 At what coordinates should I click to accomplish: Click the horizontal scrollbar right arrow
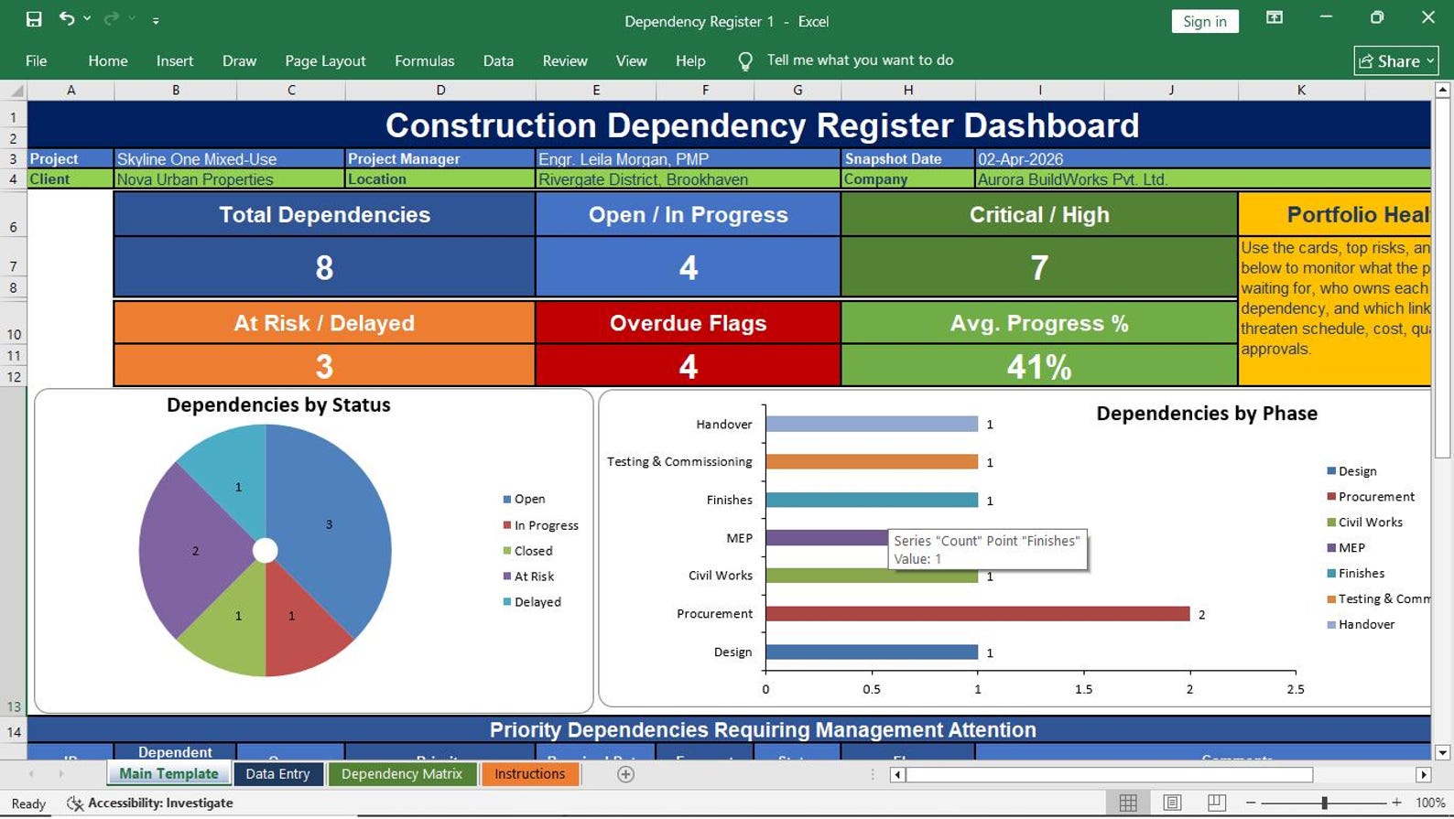(1423, 775)
